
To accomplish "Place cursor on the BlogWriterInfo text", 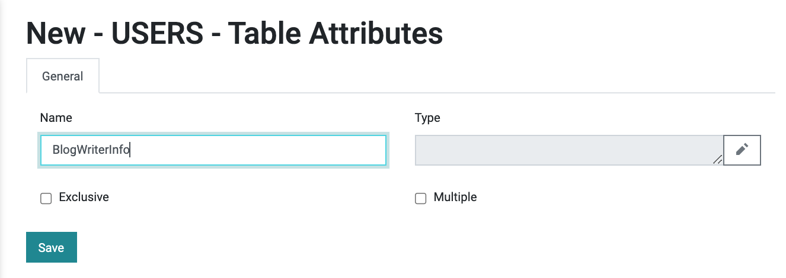I will point(91,150).
